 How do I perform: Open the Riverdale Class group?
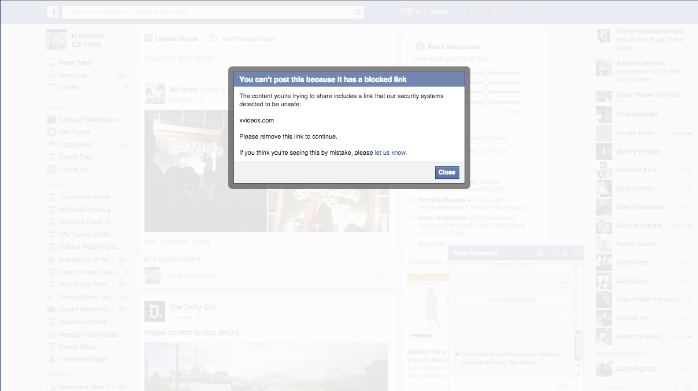click(88, 222)
